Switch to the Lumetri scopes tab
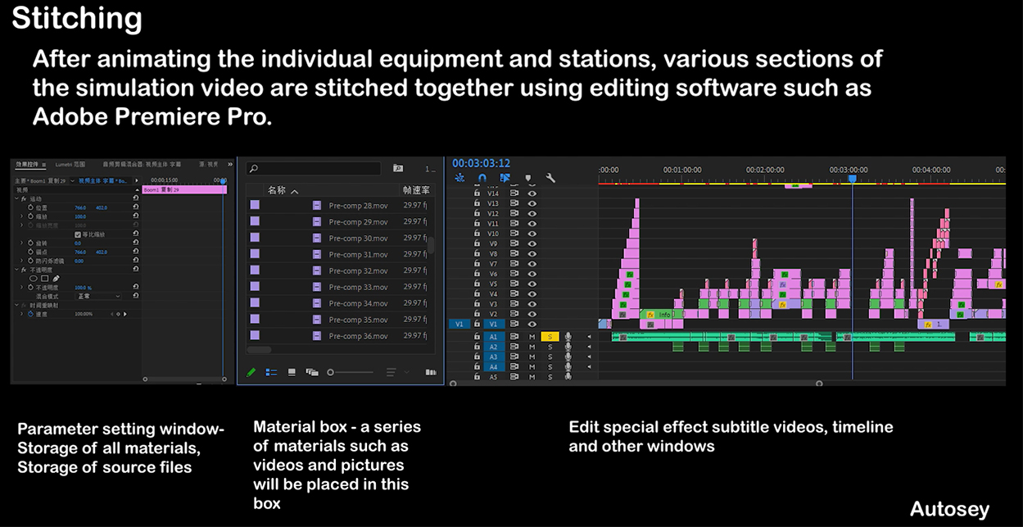Viewport: 1023px width, 527px height. click(x=70, y=165)
